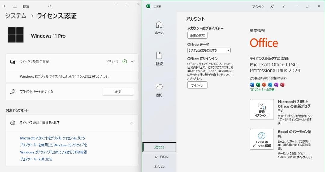Open the プロダクト キーを見つける link

point(36,159)
